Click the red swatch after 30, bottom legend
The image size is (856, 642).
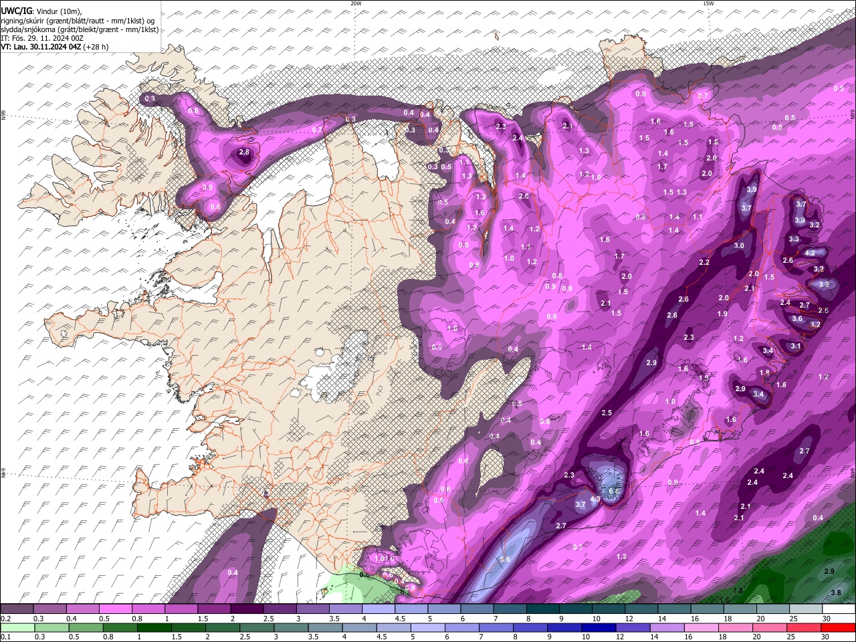pos(838,628)
